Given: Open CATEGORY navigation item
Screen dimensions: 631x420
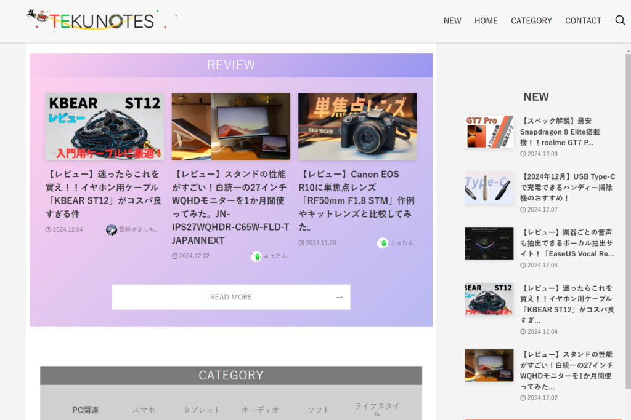Looking at the screenshot, I should 531,20.
